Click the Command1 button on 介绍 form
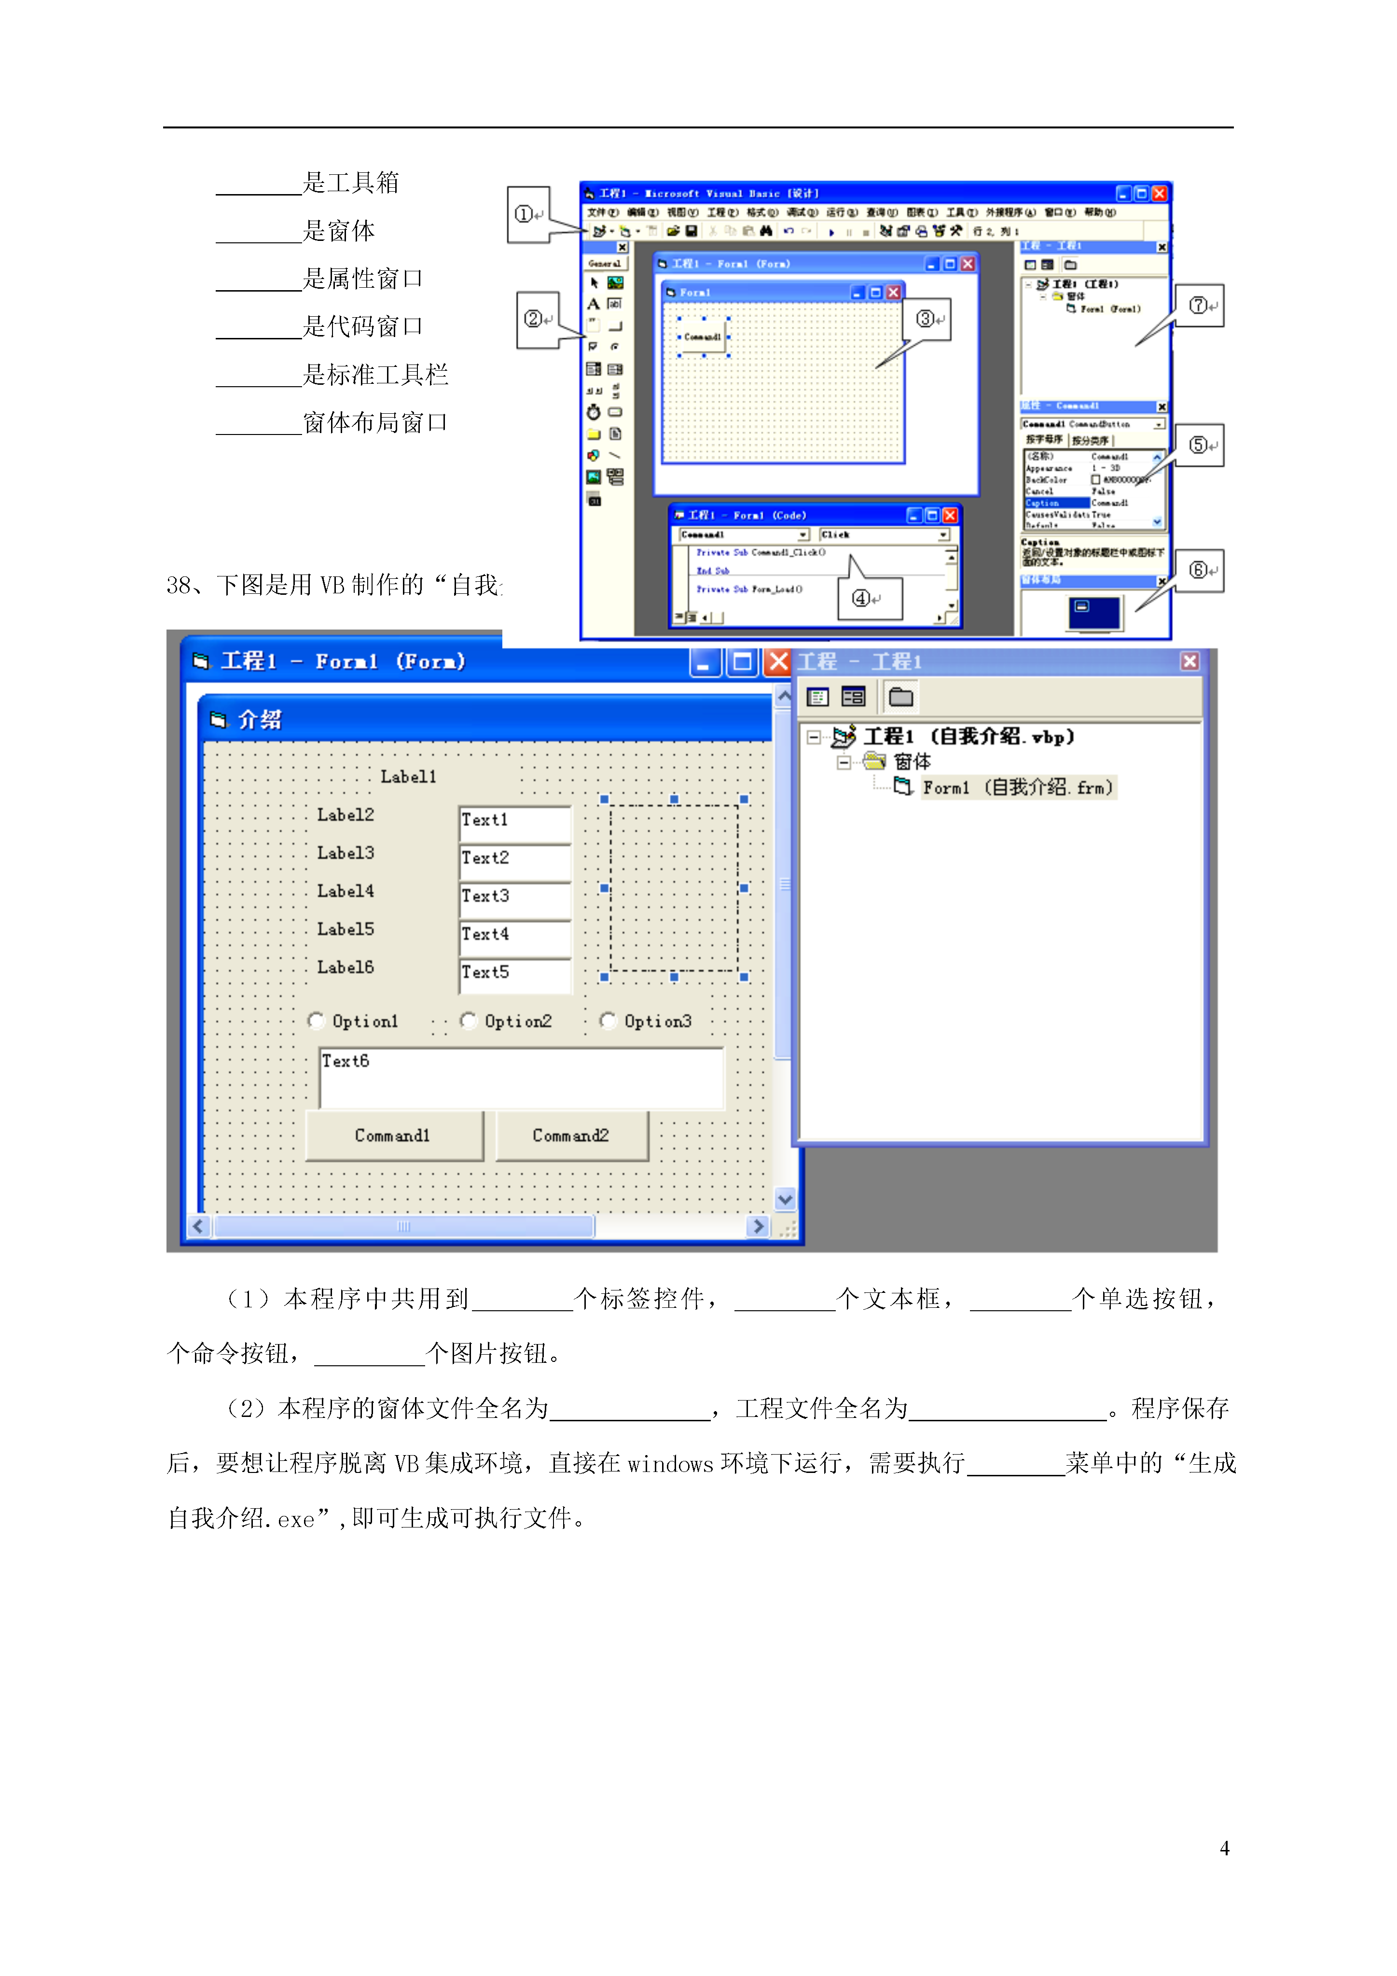This screenshot has width=1397, height=1976. (394, 1136)
